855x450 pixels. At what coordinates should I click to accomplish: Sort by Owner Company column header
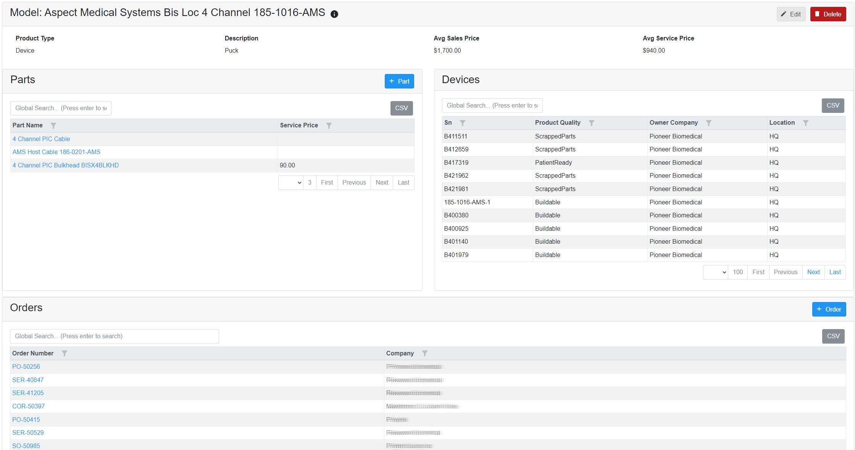674,123
